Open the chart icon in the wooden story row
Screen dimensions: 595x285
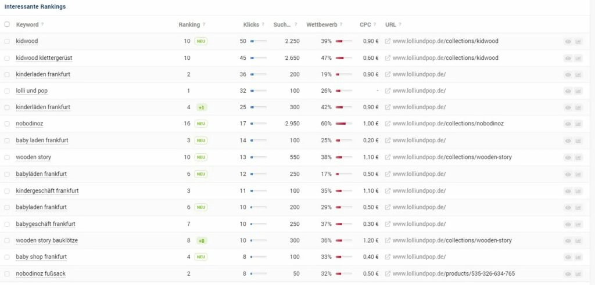coord(578,157)
